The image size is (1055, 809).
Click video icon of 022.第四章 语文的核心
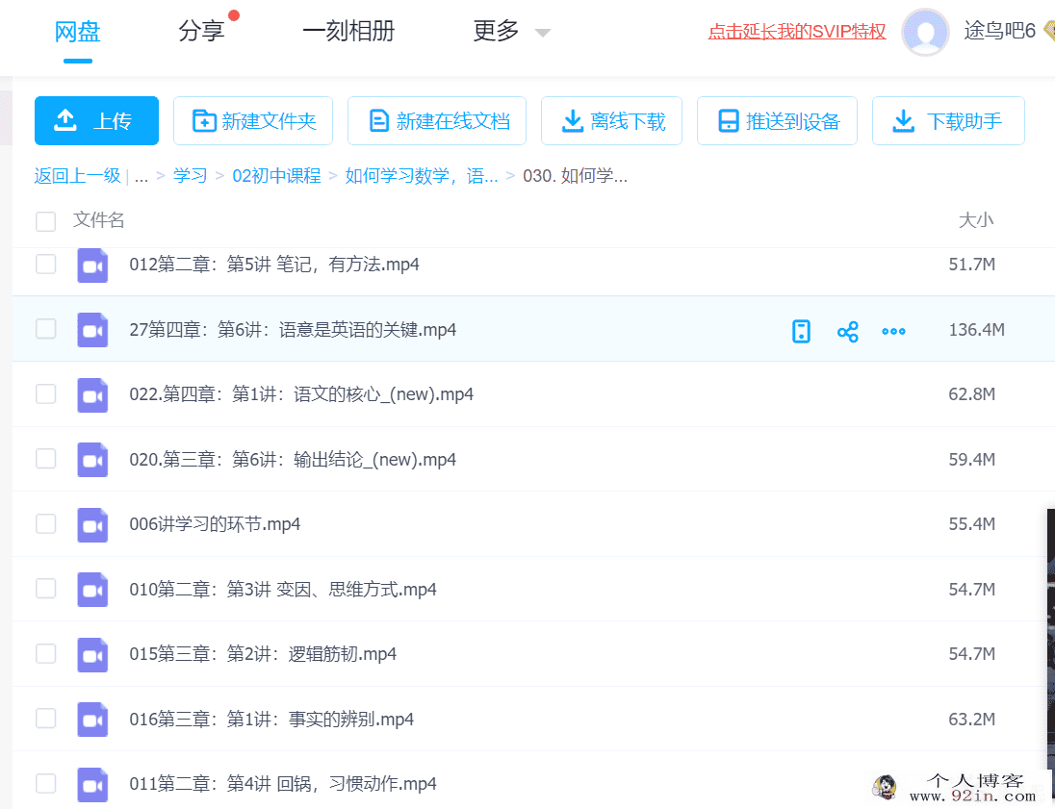[92, 394]
